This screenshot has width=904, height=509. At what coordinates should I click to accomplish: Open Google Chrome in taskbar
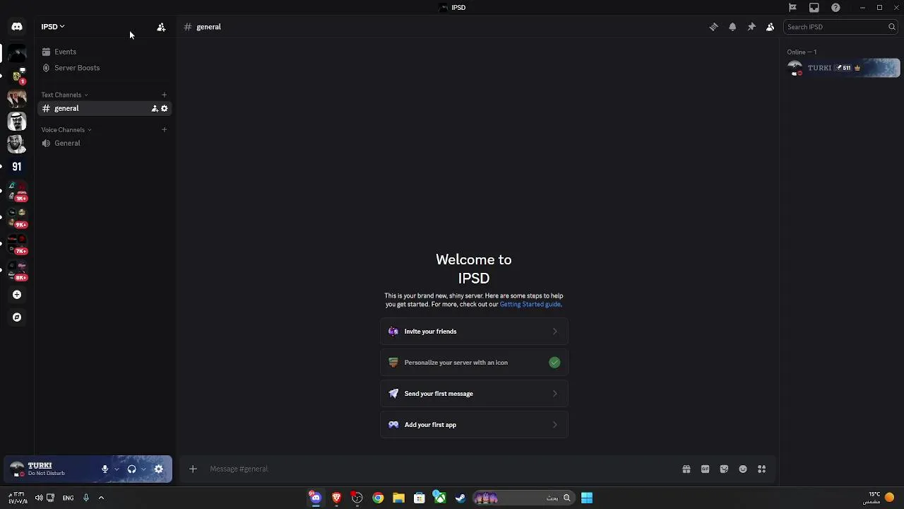pyautogui.click(x=378, y=498)
